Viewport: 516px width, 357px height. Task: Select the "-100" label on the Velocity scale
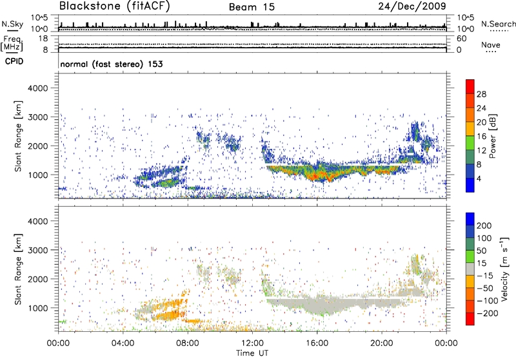click(x=488, y=301)
